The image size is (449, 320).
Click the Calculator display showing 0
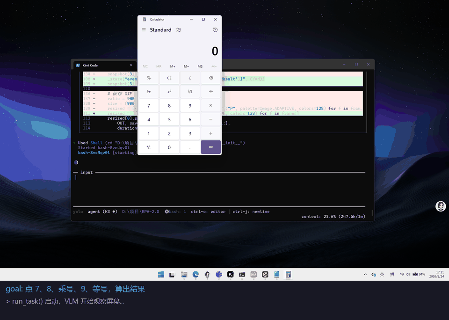pos(215,51)
